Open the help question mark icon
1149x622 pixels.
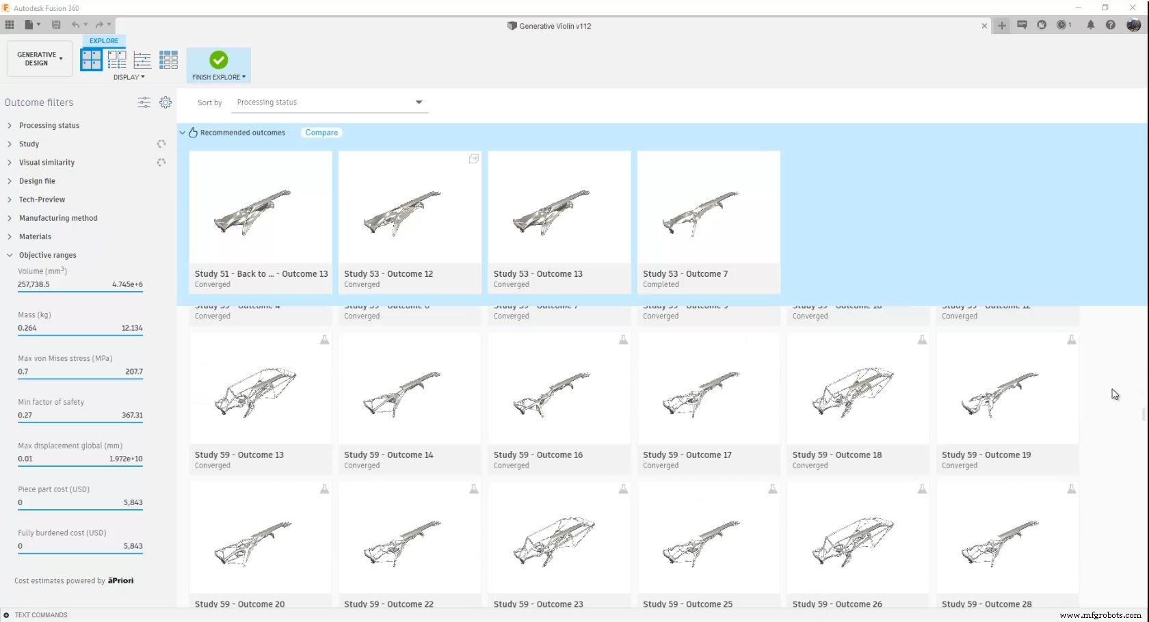click(x=1111, y=25)
